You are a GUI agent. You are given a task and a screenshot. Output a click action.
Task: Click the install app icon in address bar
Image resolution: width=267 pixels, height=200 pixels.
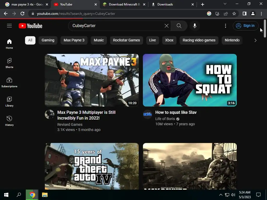217,14
